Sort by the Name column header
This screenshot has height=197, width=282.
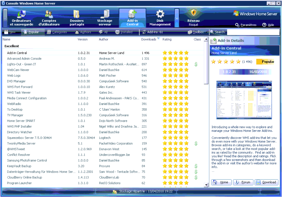click(7, 39)
